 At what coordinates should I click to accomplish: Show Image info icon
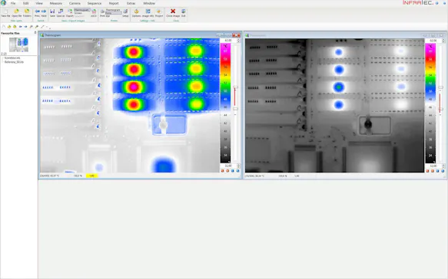pyautogui.click(x=148, y=13)
